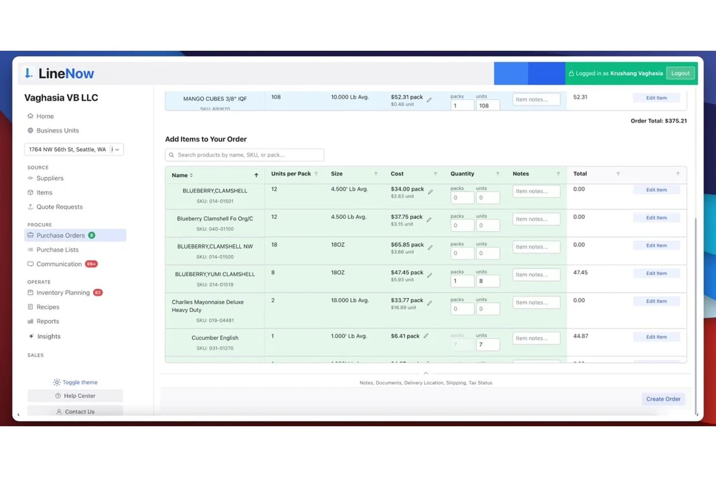The image size is (716, 477).
Task: Click Edit Item for BLUEBERRY,YUMI CLAMSHELL
Action: [x=656, y=274]
